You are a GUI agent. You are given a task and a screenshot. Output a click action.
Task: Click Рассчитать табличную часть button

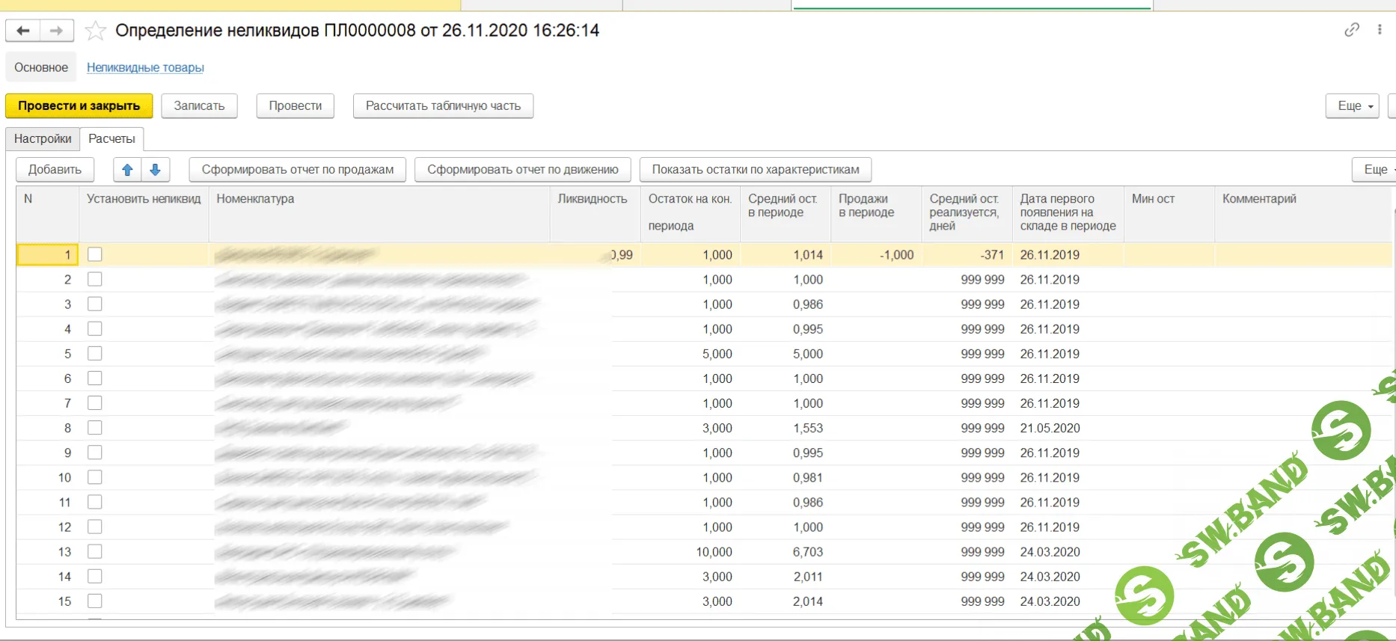[443, 106]
